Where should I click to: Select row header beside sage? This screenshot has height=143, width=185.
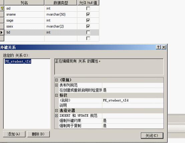(x=2, y=20)
